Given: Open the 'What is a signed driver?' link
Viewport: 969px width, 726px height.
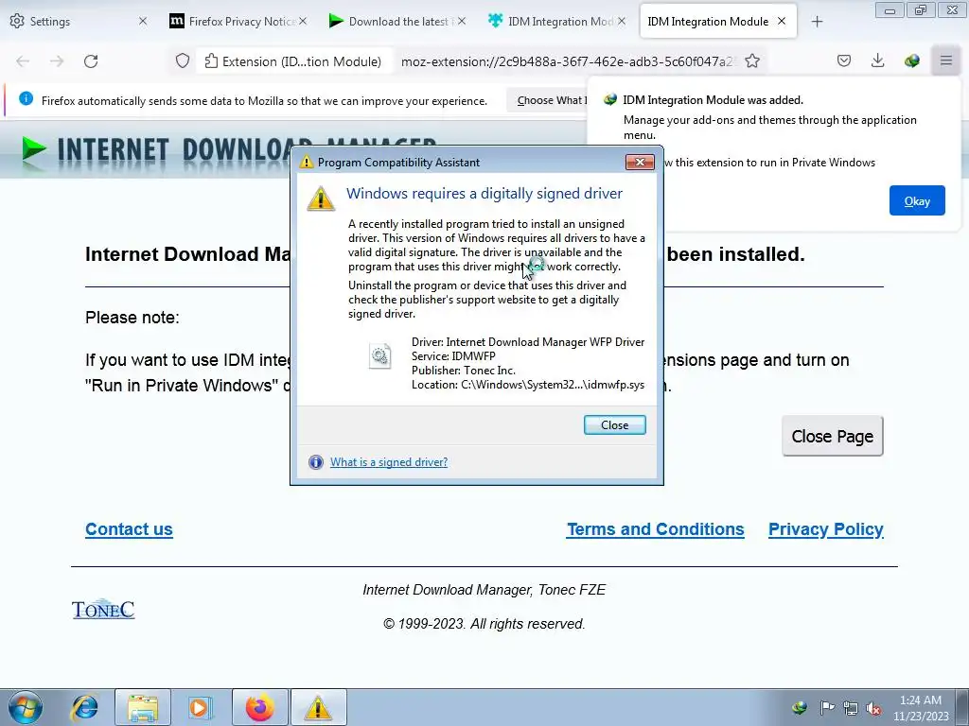Looking at the screenshot, I should (389, 461).
